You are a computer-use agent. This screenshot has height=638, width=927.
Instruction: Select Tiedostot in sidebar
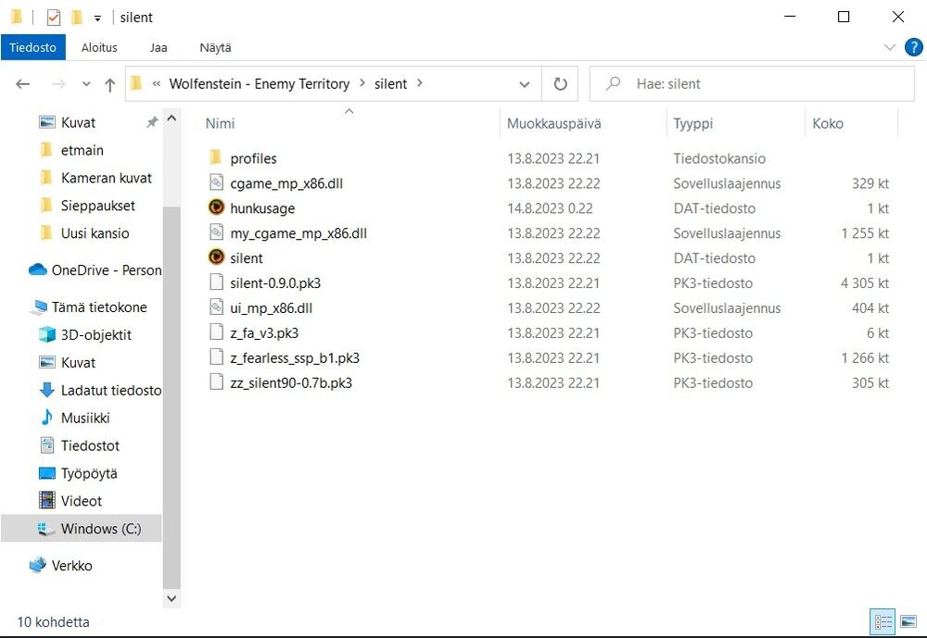tap(91, 446)
